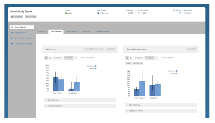This screenshot has height=123, width=215.
Task: Click the green Active status dot
Action: coord(66,13)
